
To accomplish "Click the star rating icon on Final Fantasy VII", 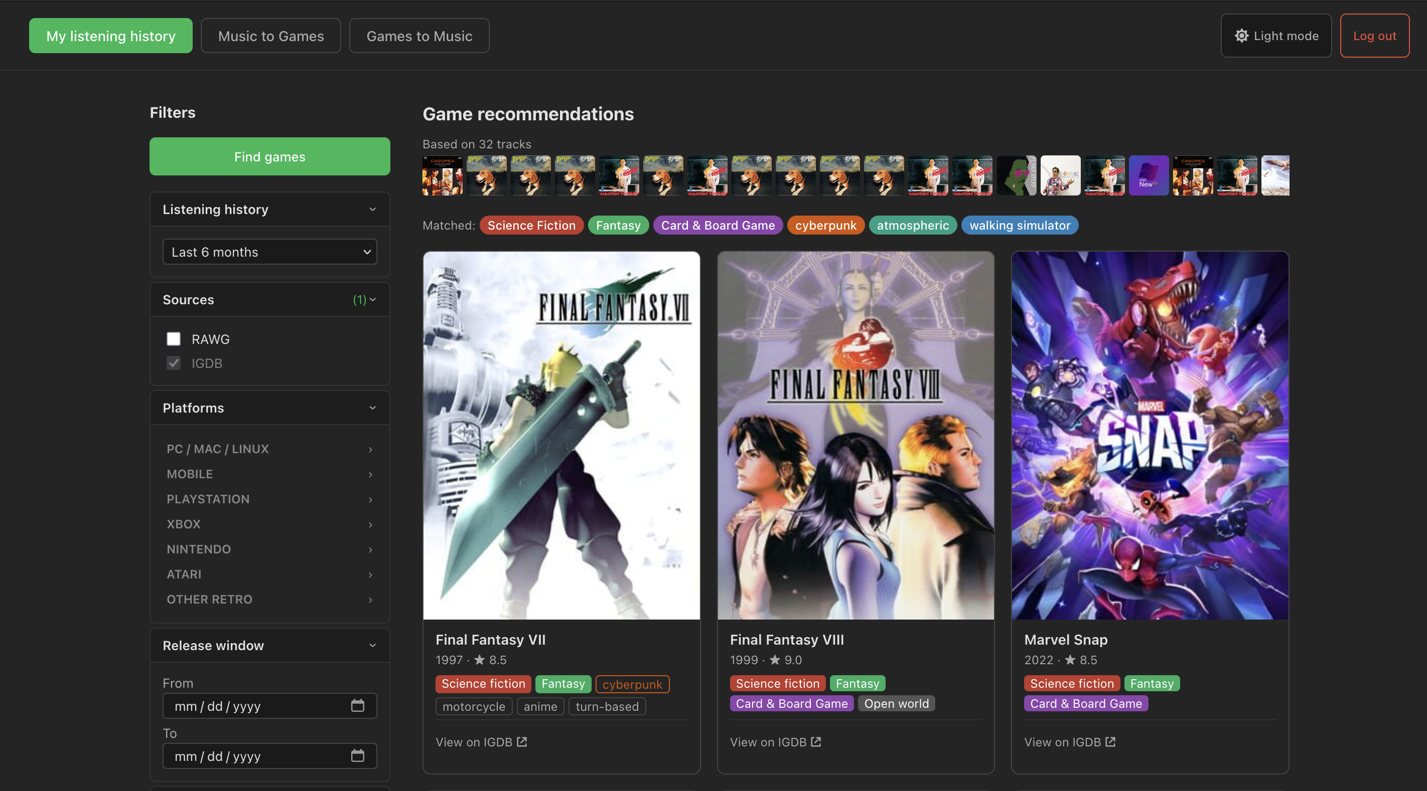I will pos(479,660).
